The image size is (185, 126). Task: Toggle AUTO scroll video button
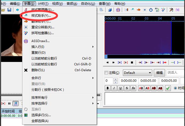coord(15,103)
